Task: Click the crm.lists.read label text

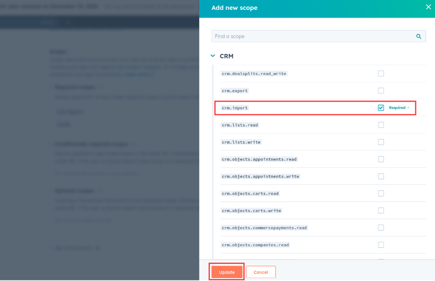Action: (240, 125)
